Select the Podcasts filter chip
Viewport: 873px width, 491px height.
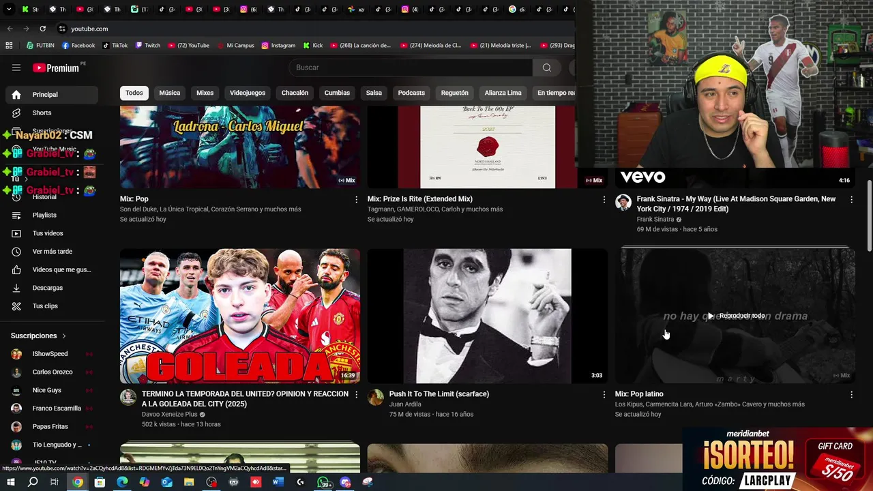click(411, 93)
